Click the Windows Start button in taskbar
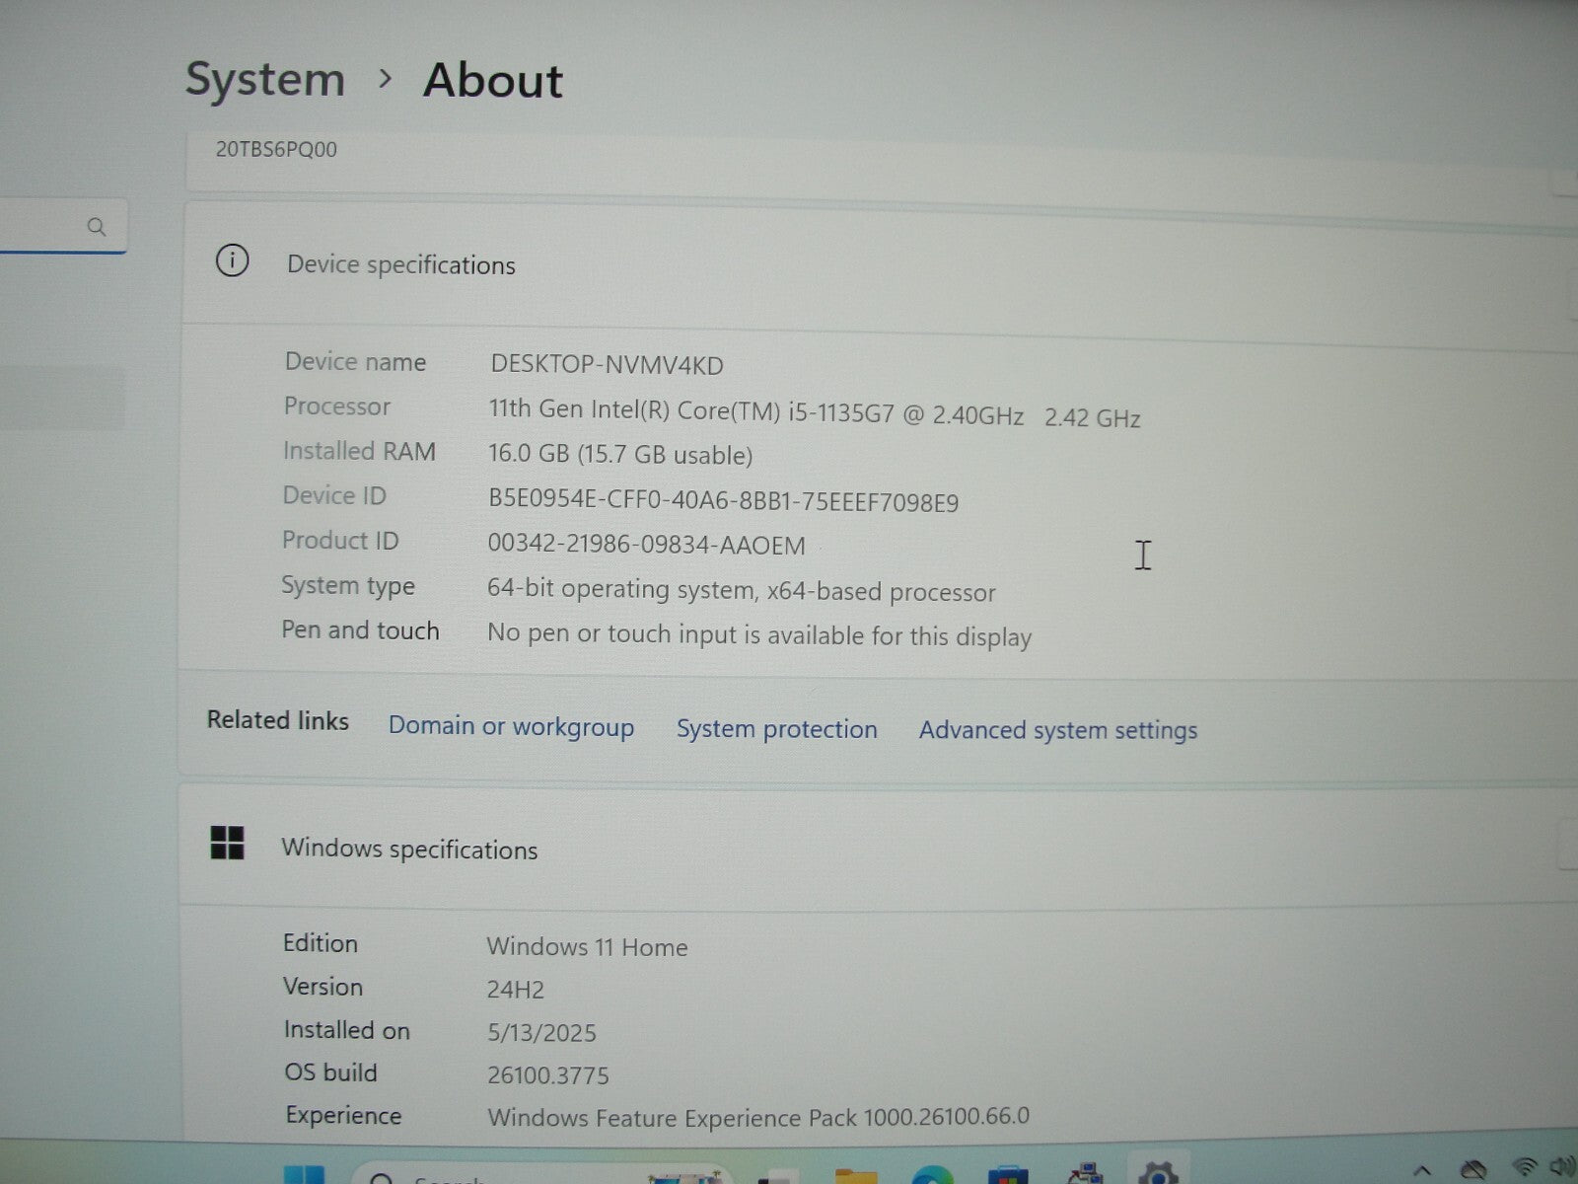 point(303,1176)
